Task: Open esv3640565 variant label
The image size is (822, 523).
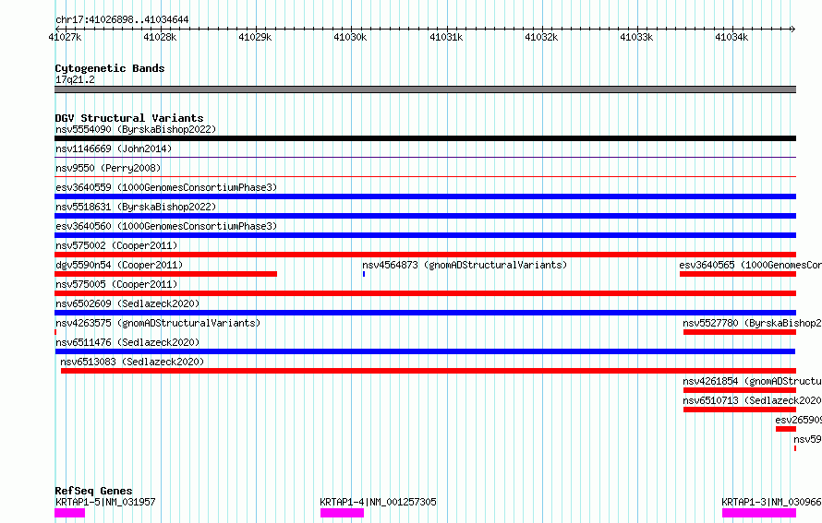Action: pyautogui.click(x=750, y=265)
